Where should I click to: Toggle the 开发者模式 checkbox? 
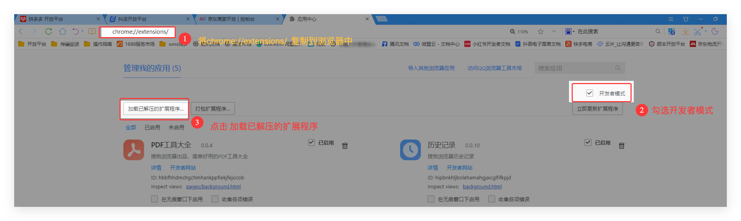(589, 93)
